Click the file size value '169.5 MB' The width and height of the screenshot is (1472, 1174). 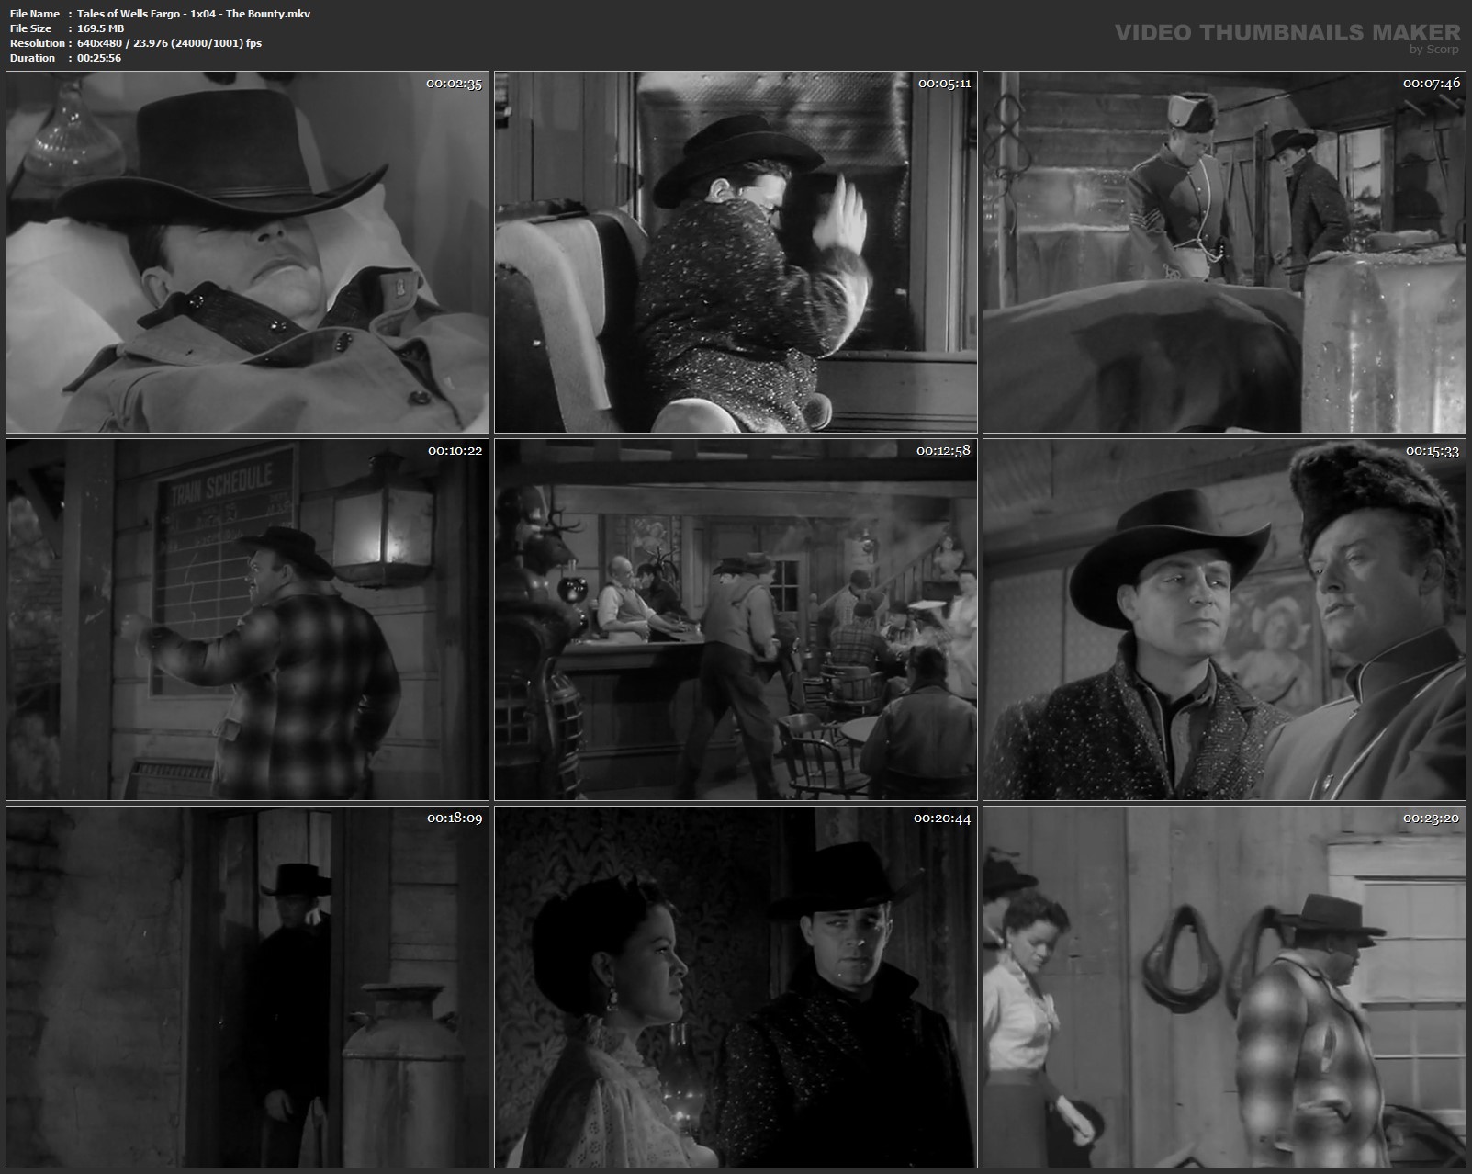pyautogui.click(x=100, y=28)
